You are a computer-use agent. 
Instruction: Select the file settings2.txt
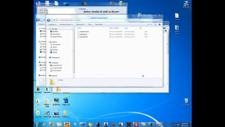[84, 37]
